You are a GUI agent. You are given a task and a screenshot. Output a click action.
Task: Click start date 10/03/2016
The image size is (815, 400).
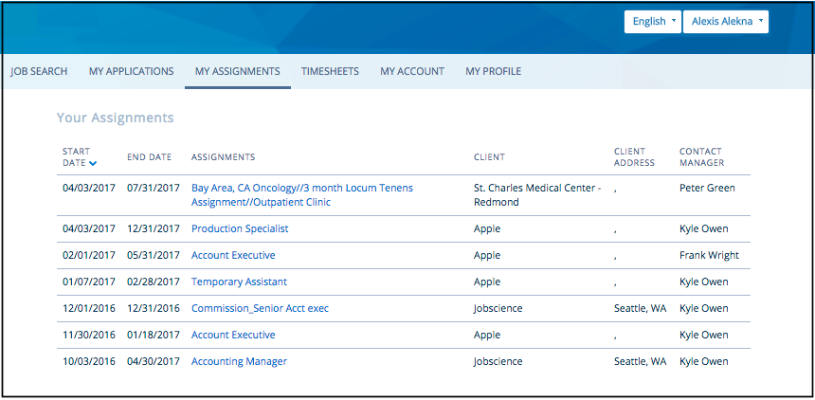[89, 361]
